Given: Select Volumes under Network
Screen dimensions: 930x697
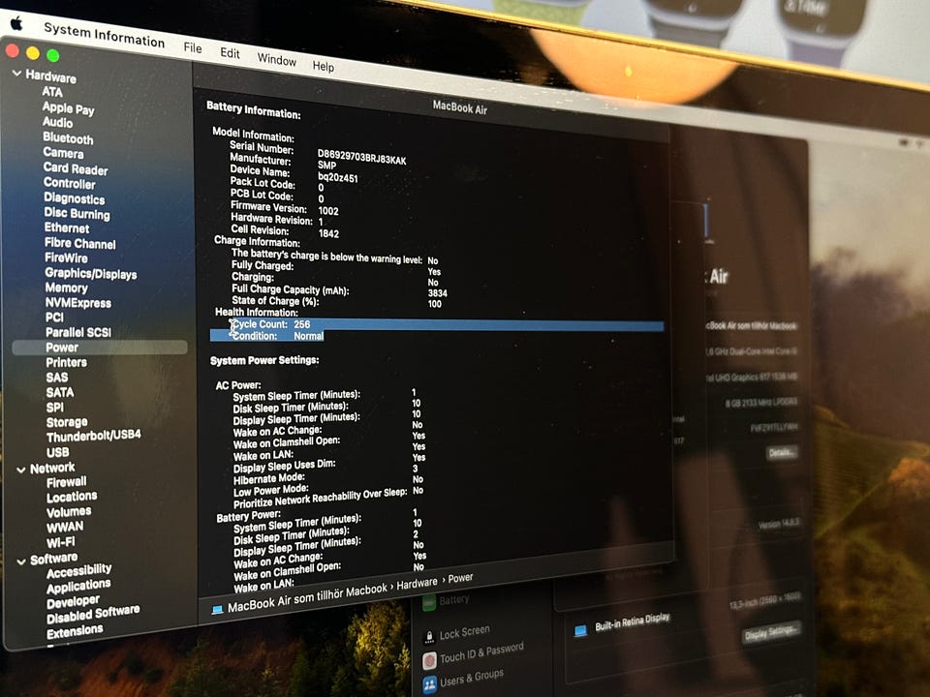Looking at the screenshot, I should point(69,511).
